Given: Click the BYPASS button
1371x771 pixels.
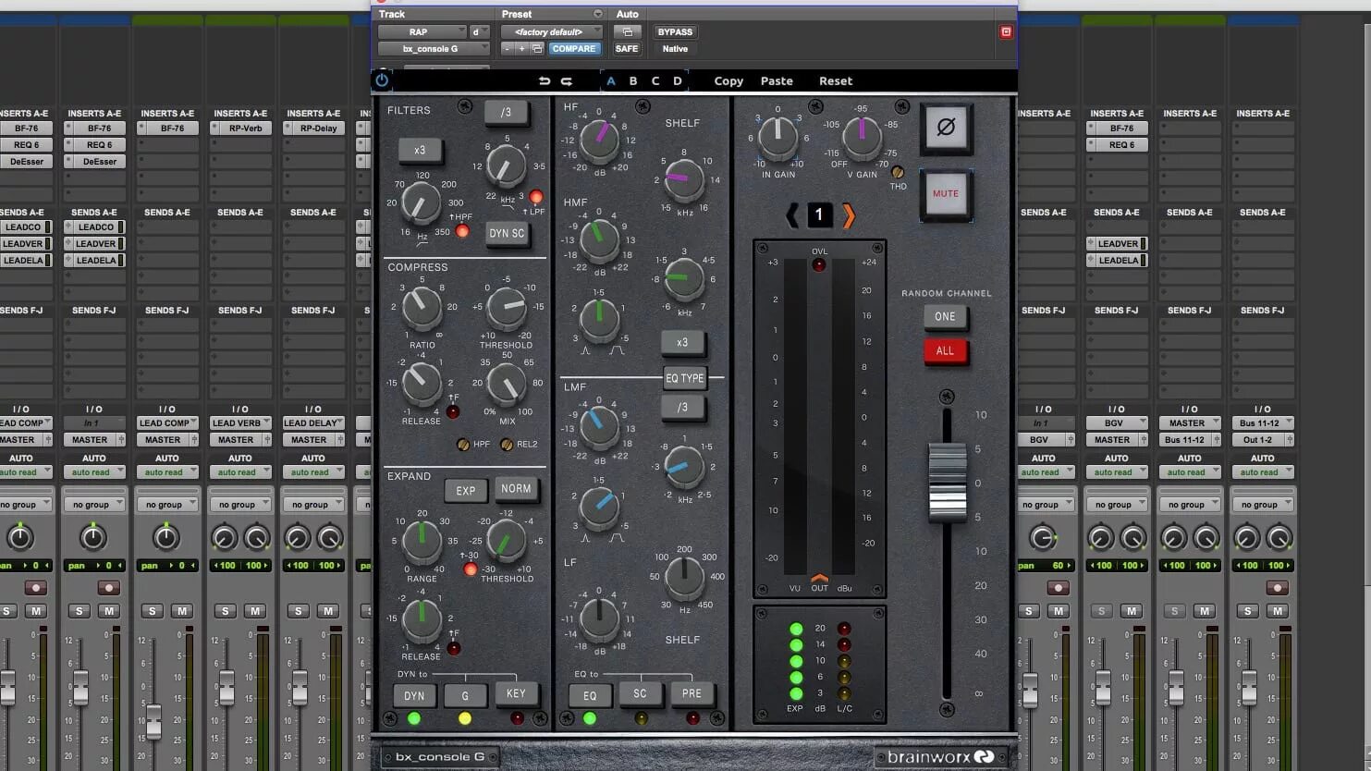Looking at the screenshot, I should tap(675, 32).
